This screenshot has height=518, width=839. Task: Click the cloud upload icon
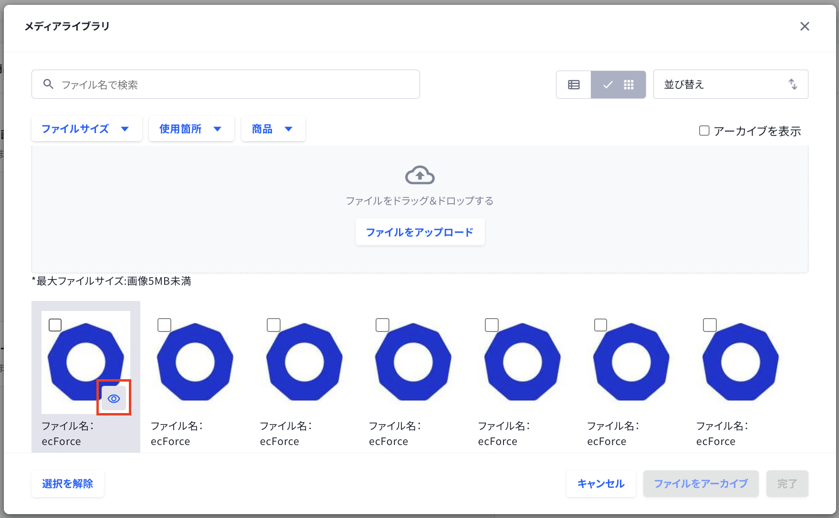420,175
